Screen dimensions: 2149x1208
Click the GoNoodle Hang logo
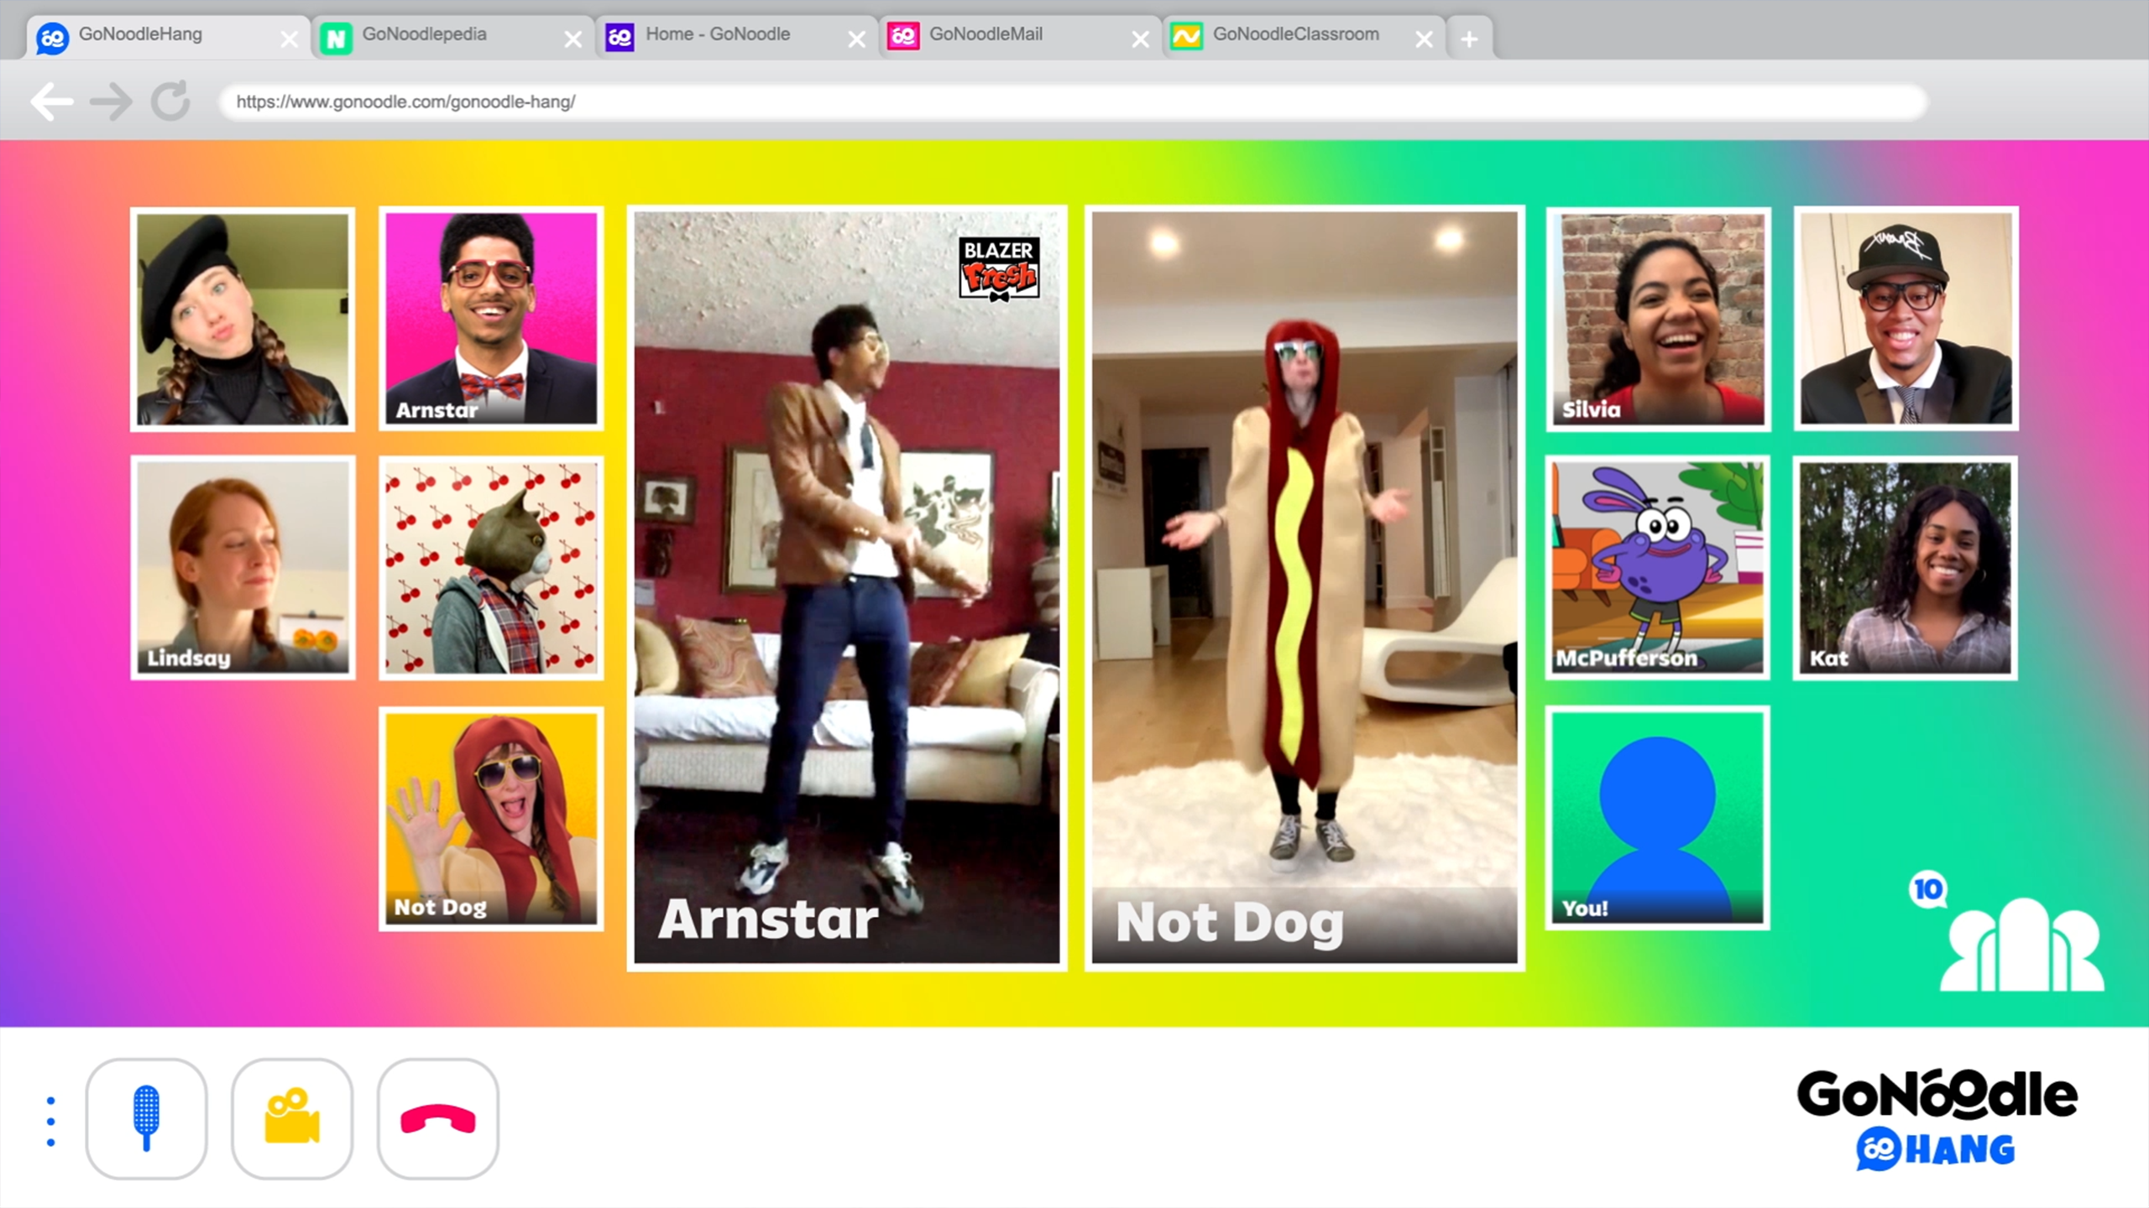(1937, 1120)
